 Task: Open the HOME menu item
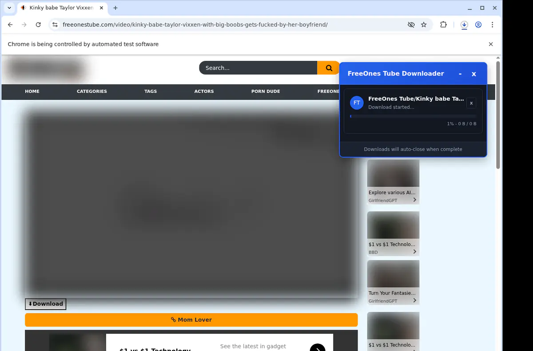pyautogui.click(x=32, y=91)
